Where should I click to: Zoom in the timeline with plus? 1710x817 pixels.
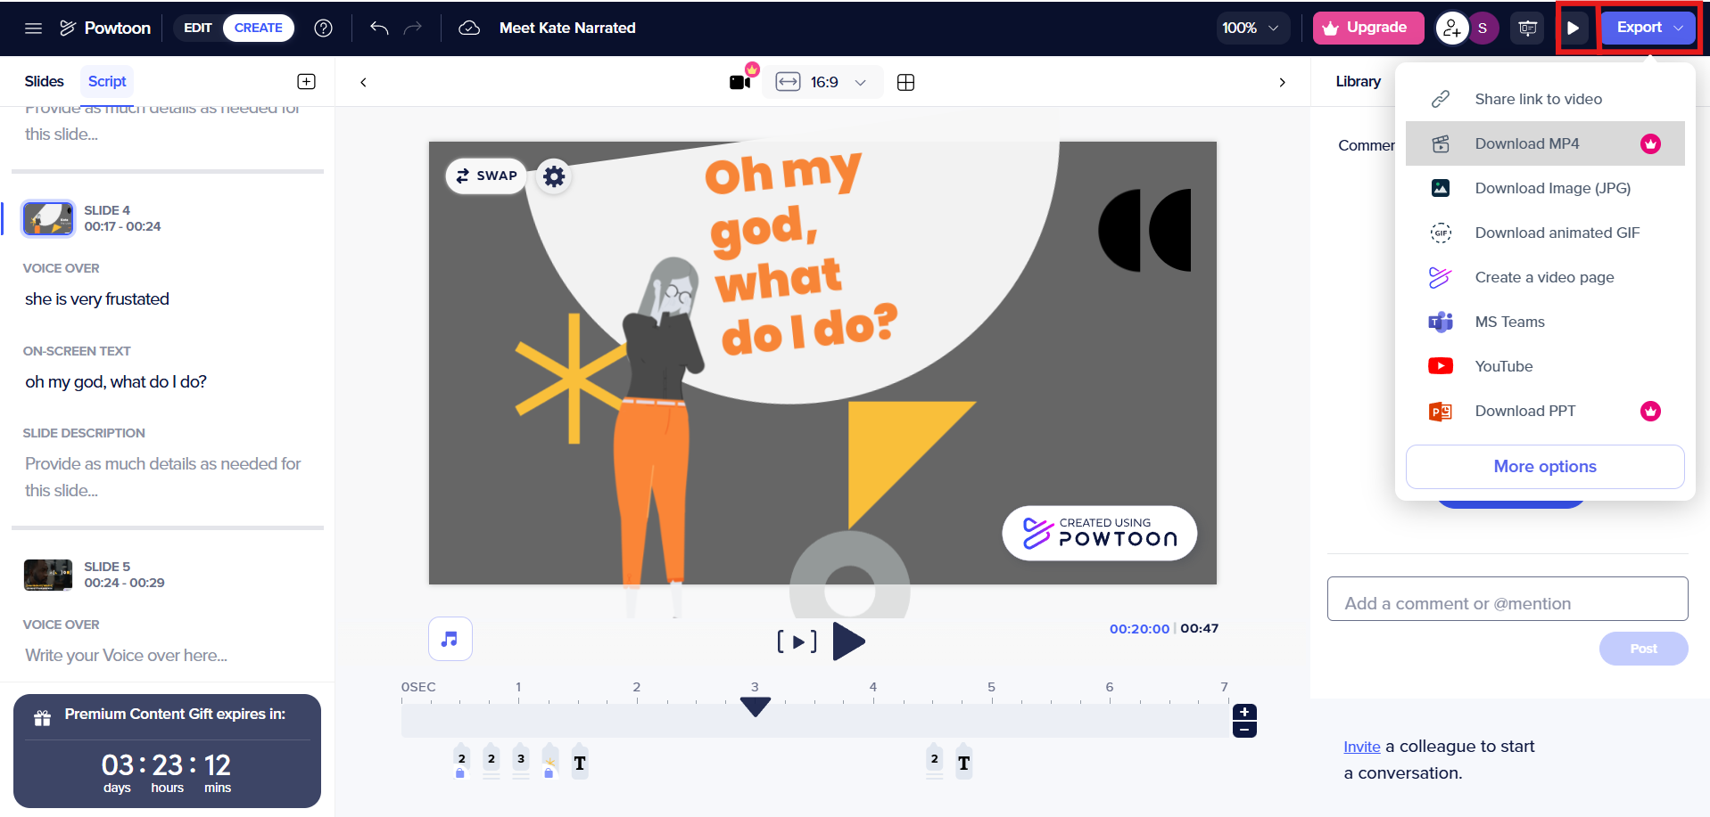1244,713
